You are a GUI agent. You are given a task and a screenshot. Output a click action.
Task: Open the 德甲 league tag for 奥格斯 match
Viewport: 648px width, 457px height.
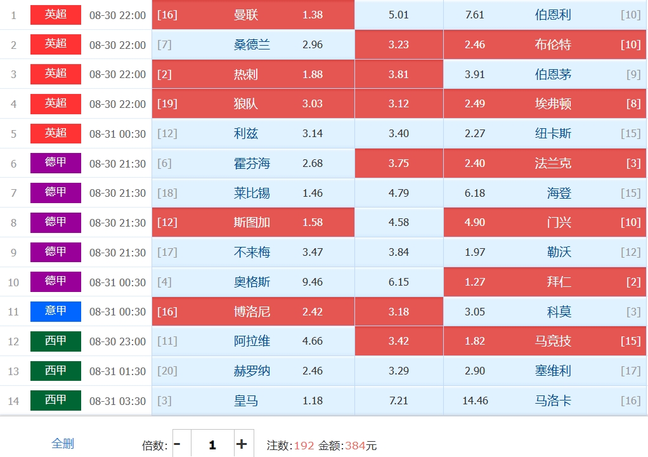click(x=56, y=282)
